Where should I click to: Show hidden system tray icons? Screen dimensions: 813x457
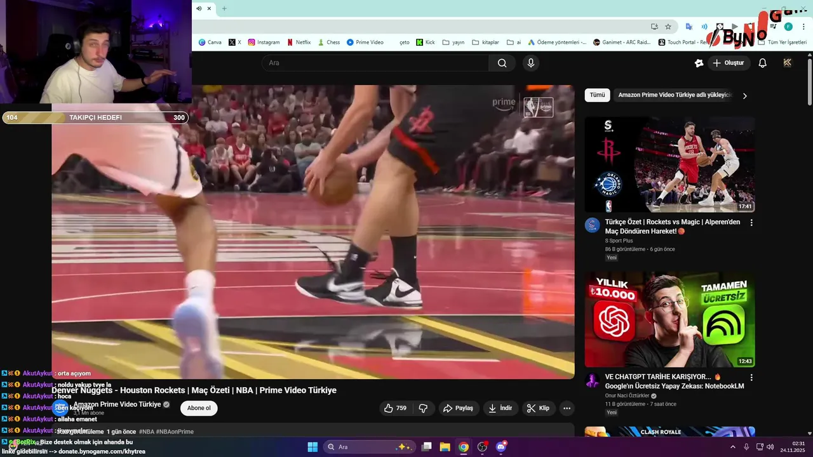(x=733, y=447)
